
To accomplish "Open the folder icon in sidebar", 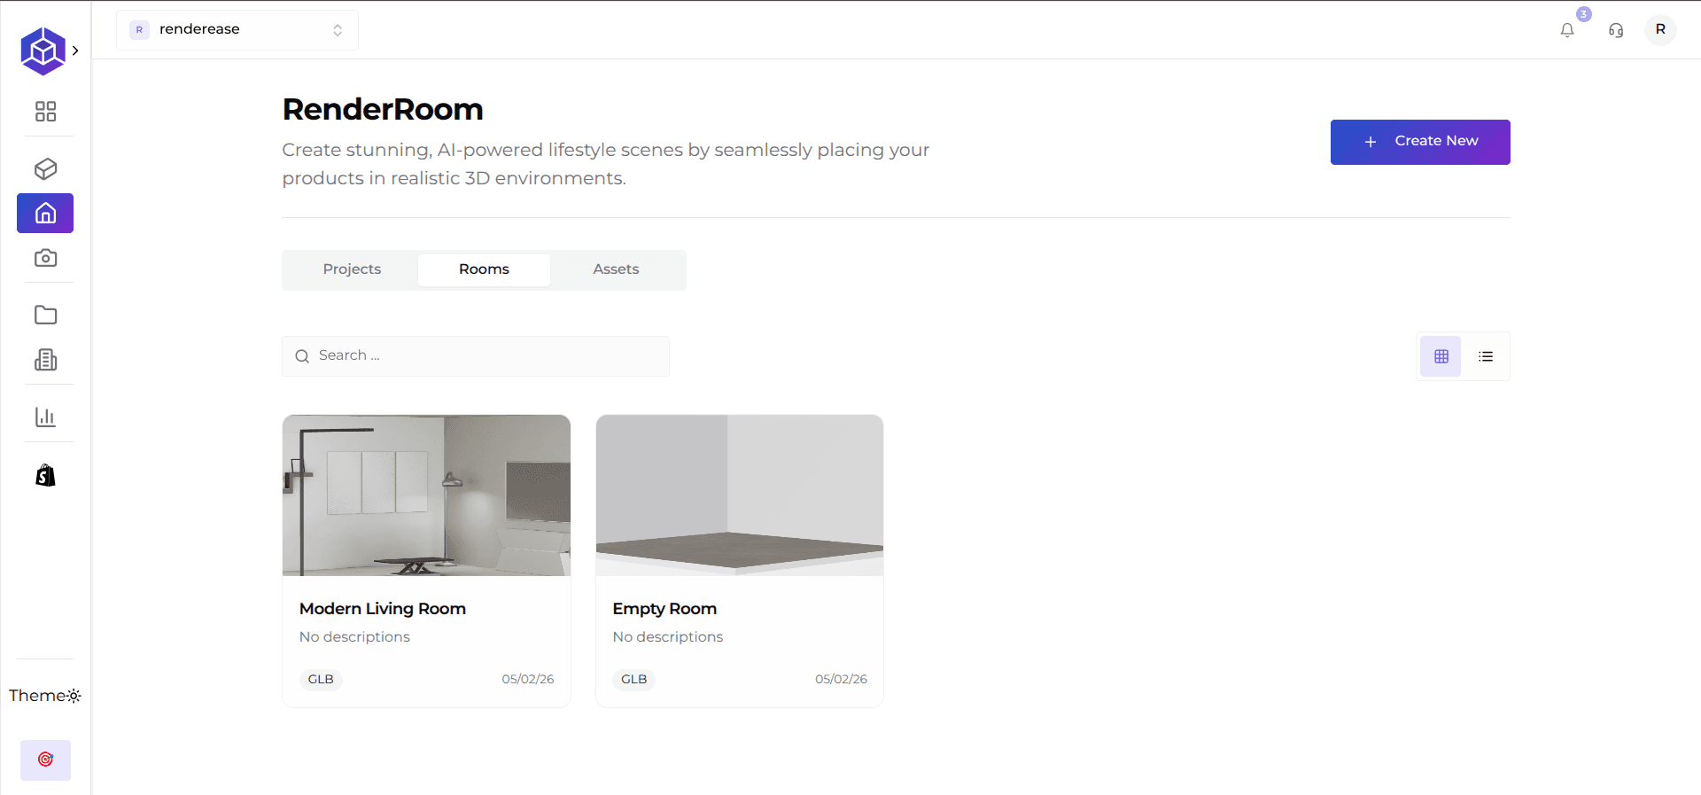I will tap(45, 315).
